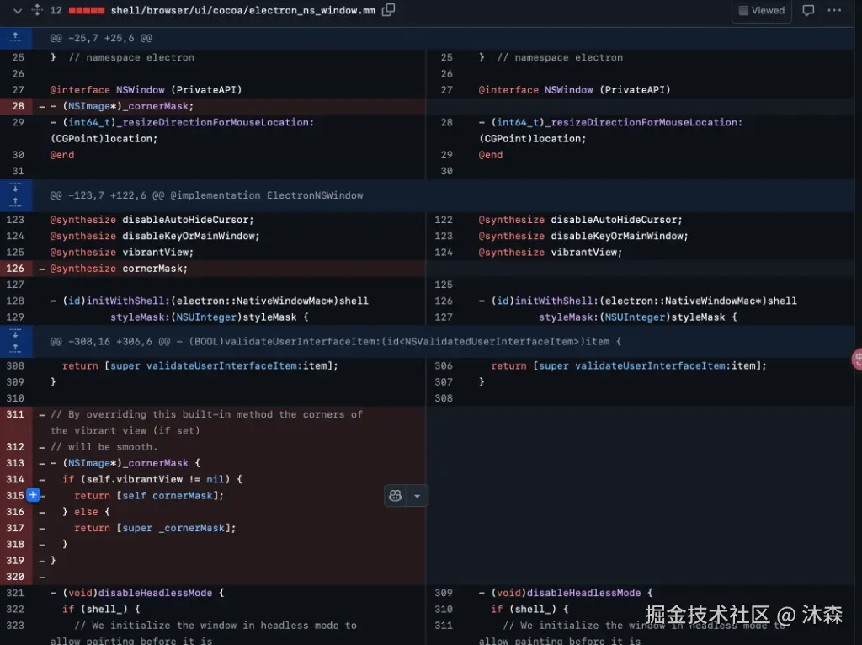Open the file options ellipsis menu
Viewport: 862px width, 645px height.
(834, 10)
